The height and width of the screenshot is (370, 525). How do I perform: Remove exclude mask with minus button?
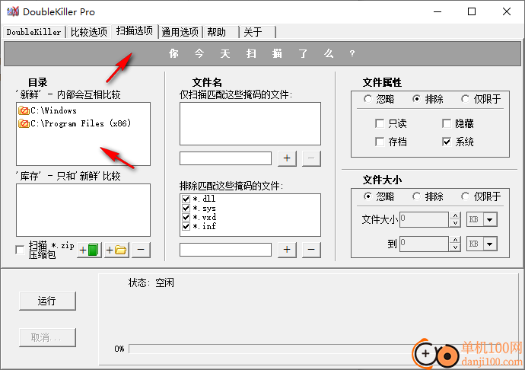point(311,250)
